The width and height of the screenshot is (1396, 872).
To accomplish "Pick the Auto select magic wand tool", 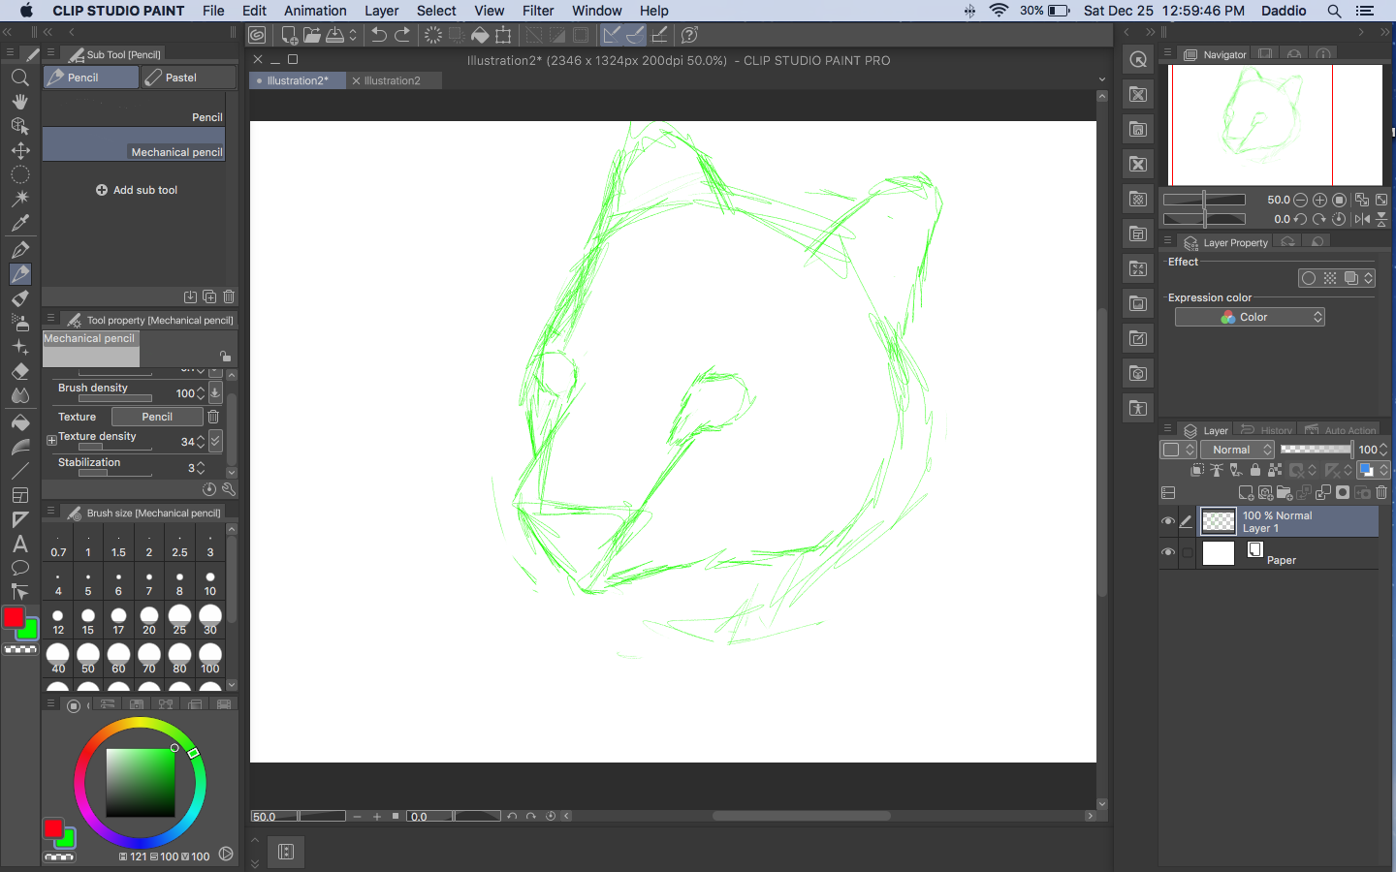I will coord(19,199).
